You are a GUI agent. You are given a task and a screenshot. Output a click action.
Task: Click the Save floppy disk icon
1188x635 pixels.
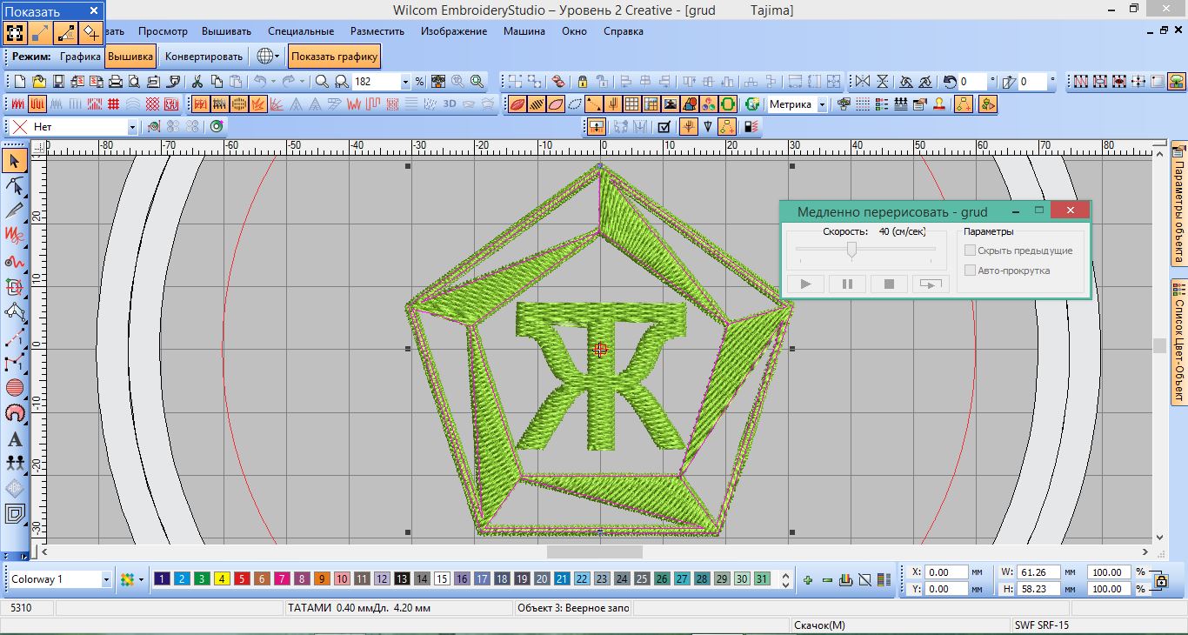(58, 82)
